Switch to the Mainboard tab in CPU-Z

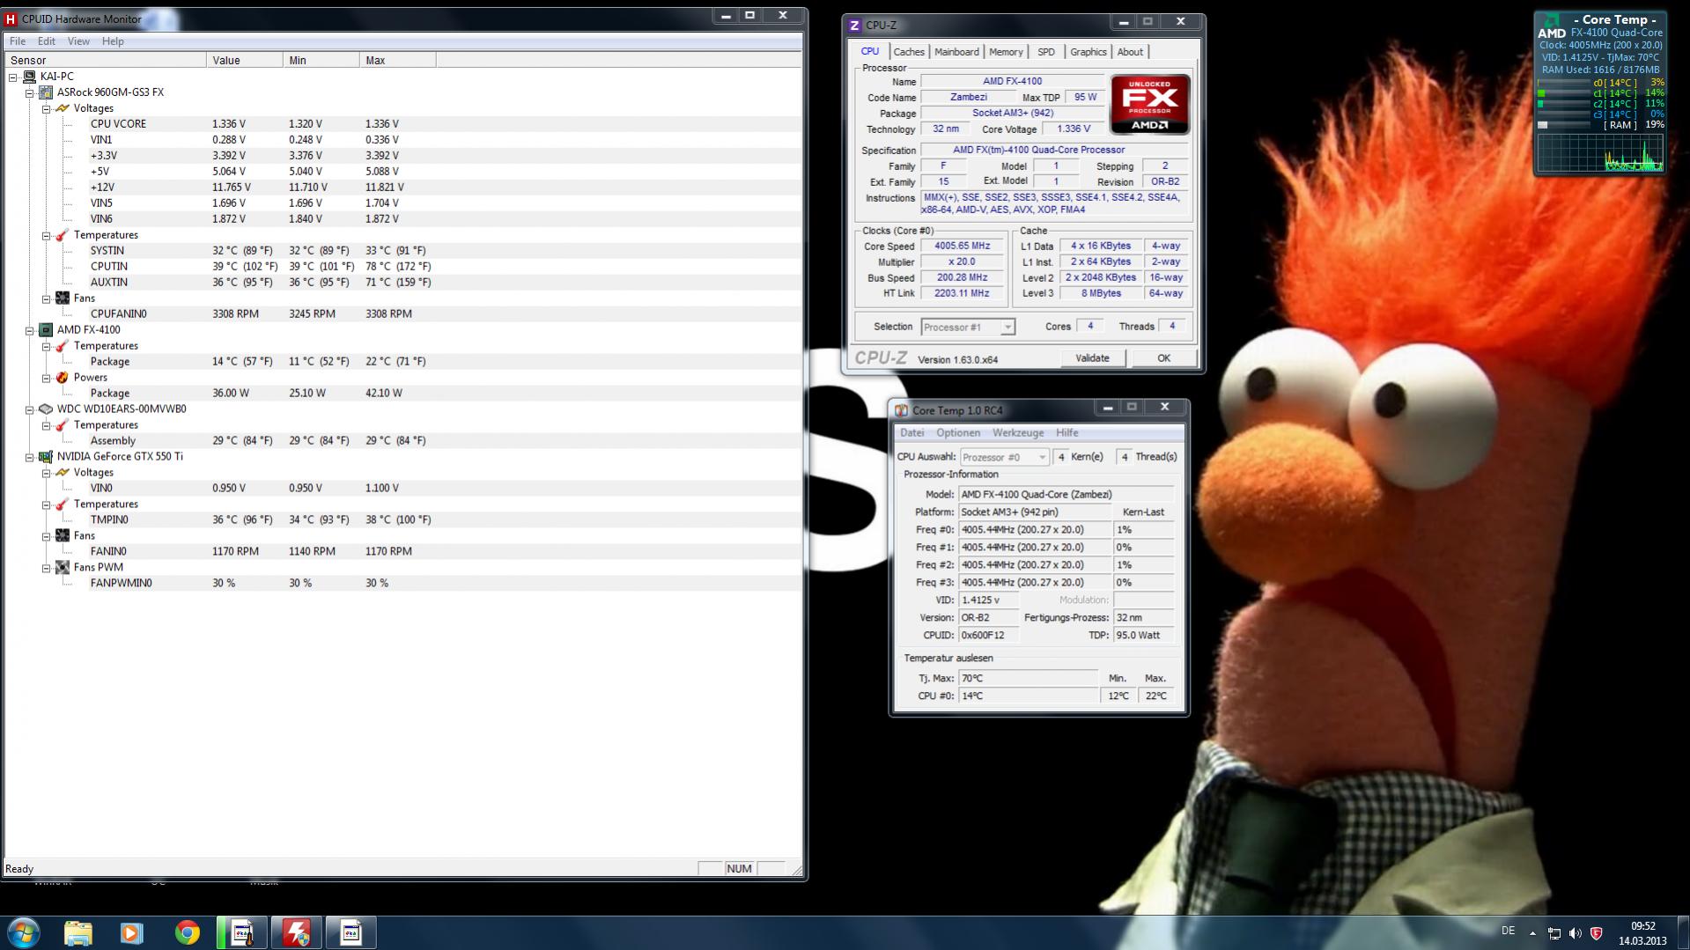[956, 52]
